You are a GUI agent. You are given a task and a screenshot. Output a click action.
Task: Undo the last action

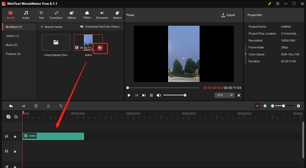[x=11, y=106]
